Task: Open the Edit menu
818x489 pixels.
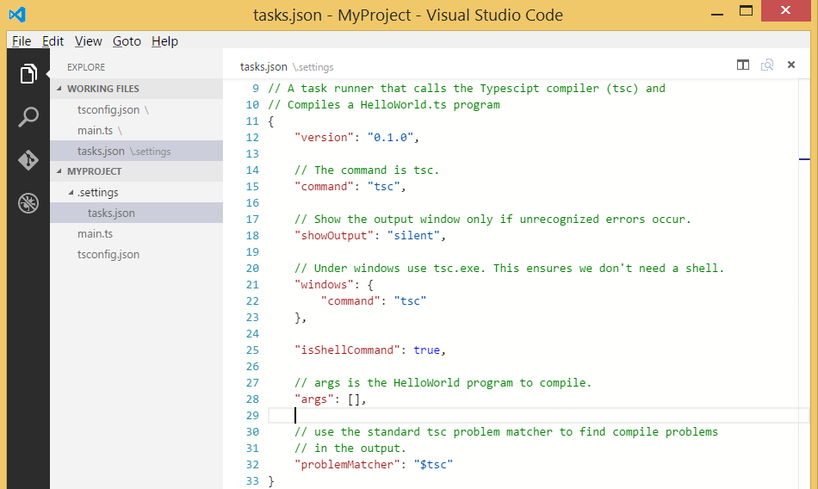Action: (53, 40)
